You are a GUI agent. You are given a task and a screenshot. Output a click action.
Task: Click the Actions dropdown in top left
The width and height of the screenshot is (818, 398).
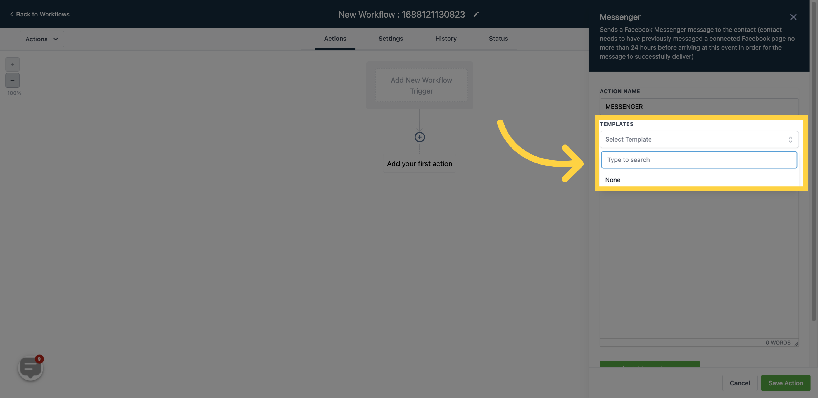42,39
